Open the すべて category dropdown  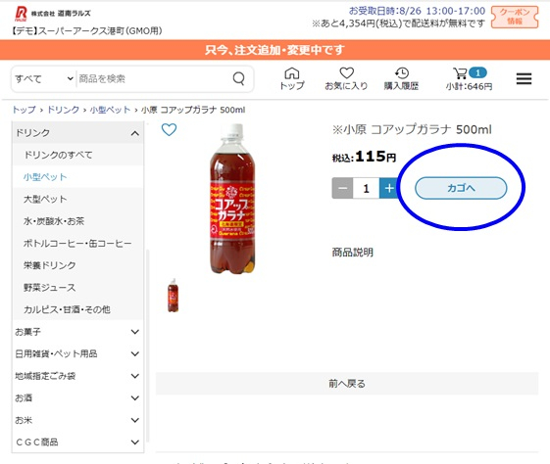coord(44,78)
